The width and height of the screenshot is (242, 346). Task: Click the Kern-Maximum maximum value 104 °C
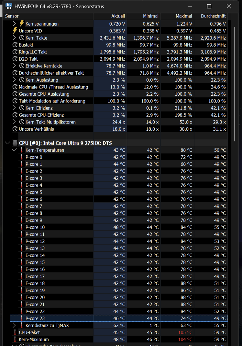point(185,340)
